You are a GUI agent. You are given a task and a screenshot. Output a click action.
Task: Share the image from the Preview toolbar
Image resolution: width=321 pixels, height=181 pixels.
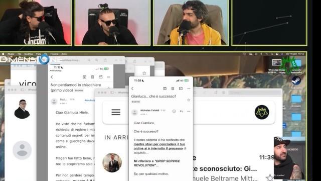point(105,60)
